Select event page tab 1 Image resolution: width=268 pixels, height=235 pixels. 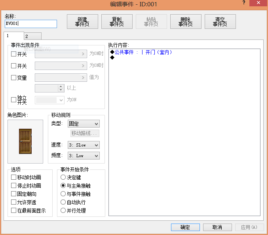(14, 36)
